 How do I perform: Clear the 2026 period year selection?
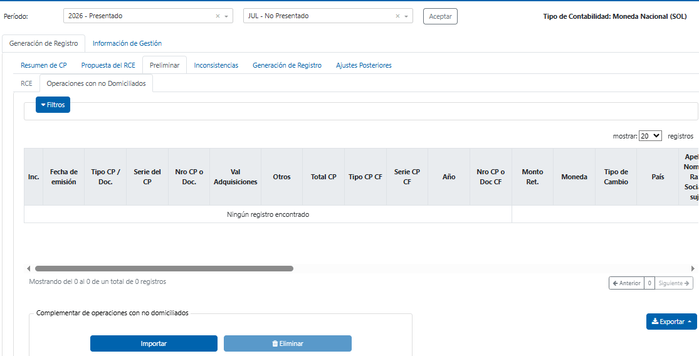[x=218, y=16]
